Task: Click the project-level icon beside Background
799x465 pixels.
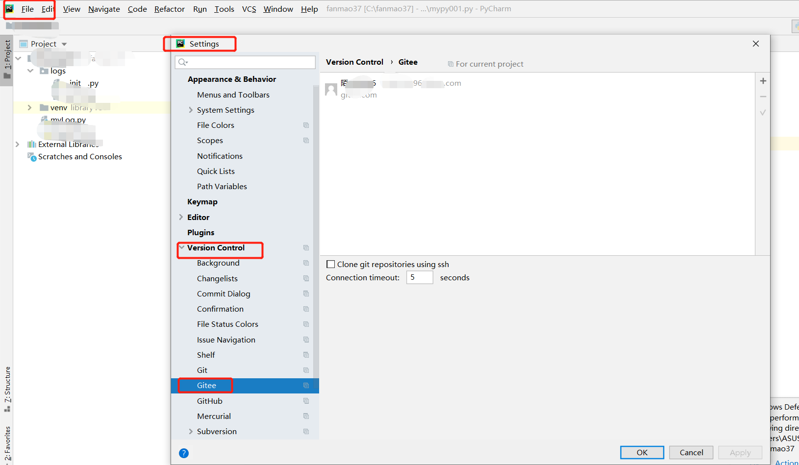Action: coord(306,263)
